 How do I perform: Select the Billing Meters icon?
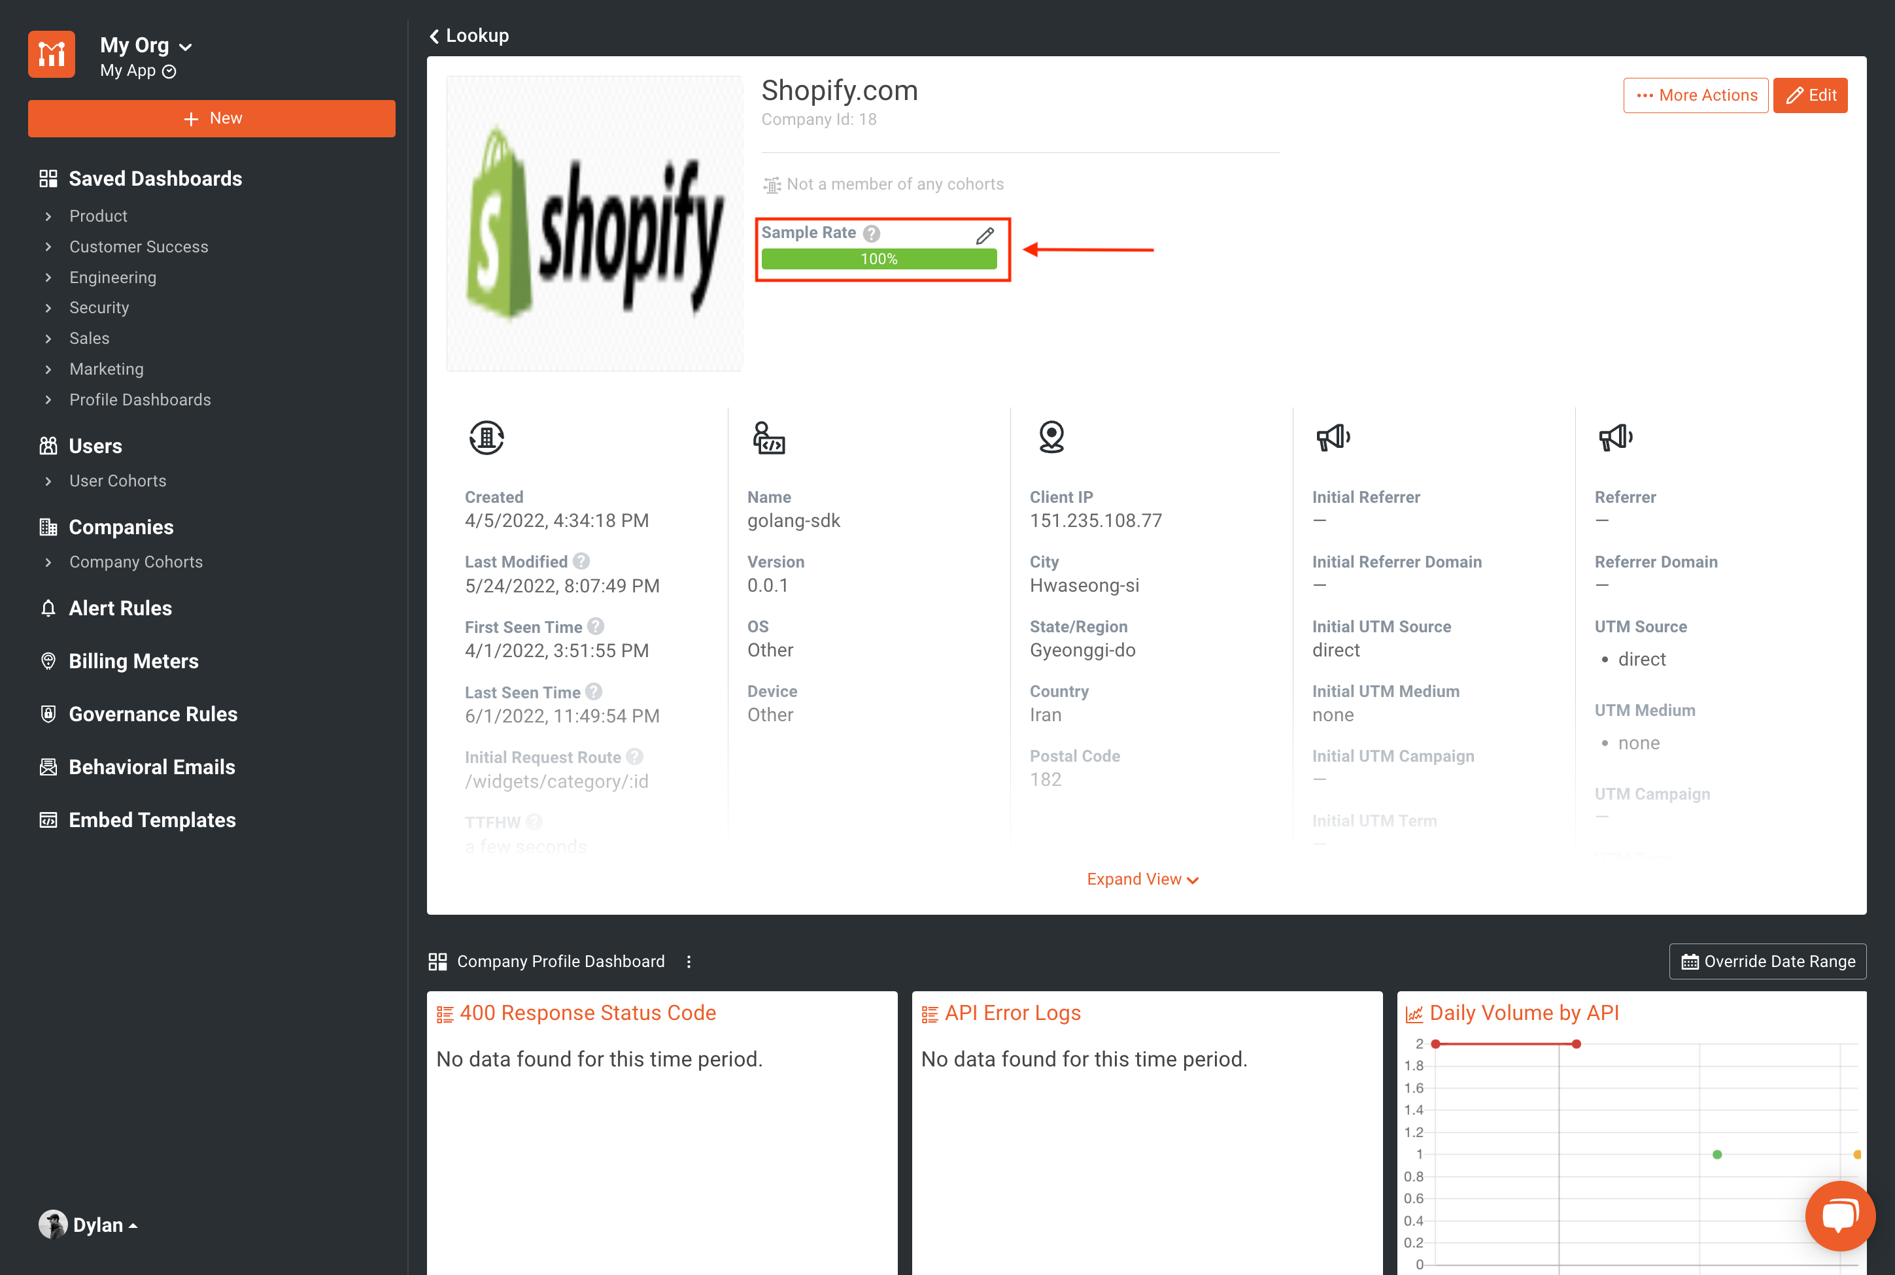point(48,660)
